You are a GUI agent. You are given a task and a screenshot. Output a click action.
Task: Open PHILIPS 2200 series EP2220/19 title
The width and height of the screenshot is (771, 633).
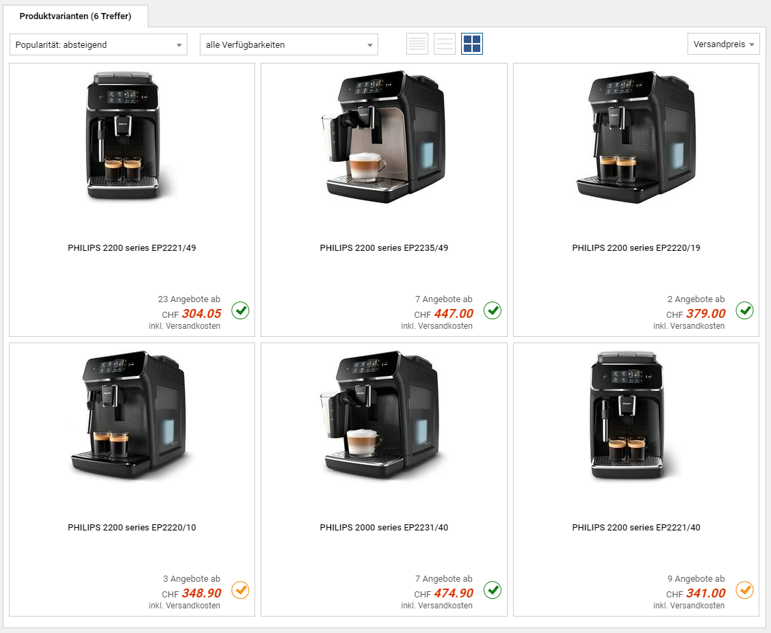tap(636, 248)
